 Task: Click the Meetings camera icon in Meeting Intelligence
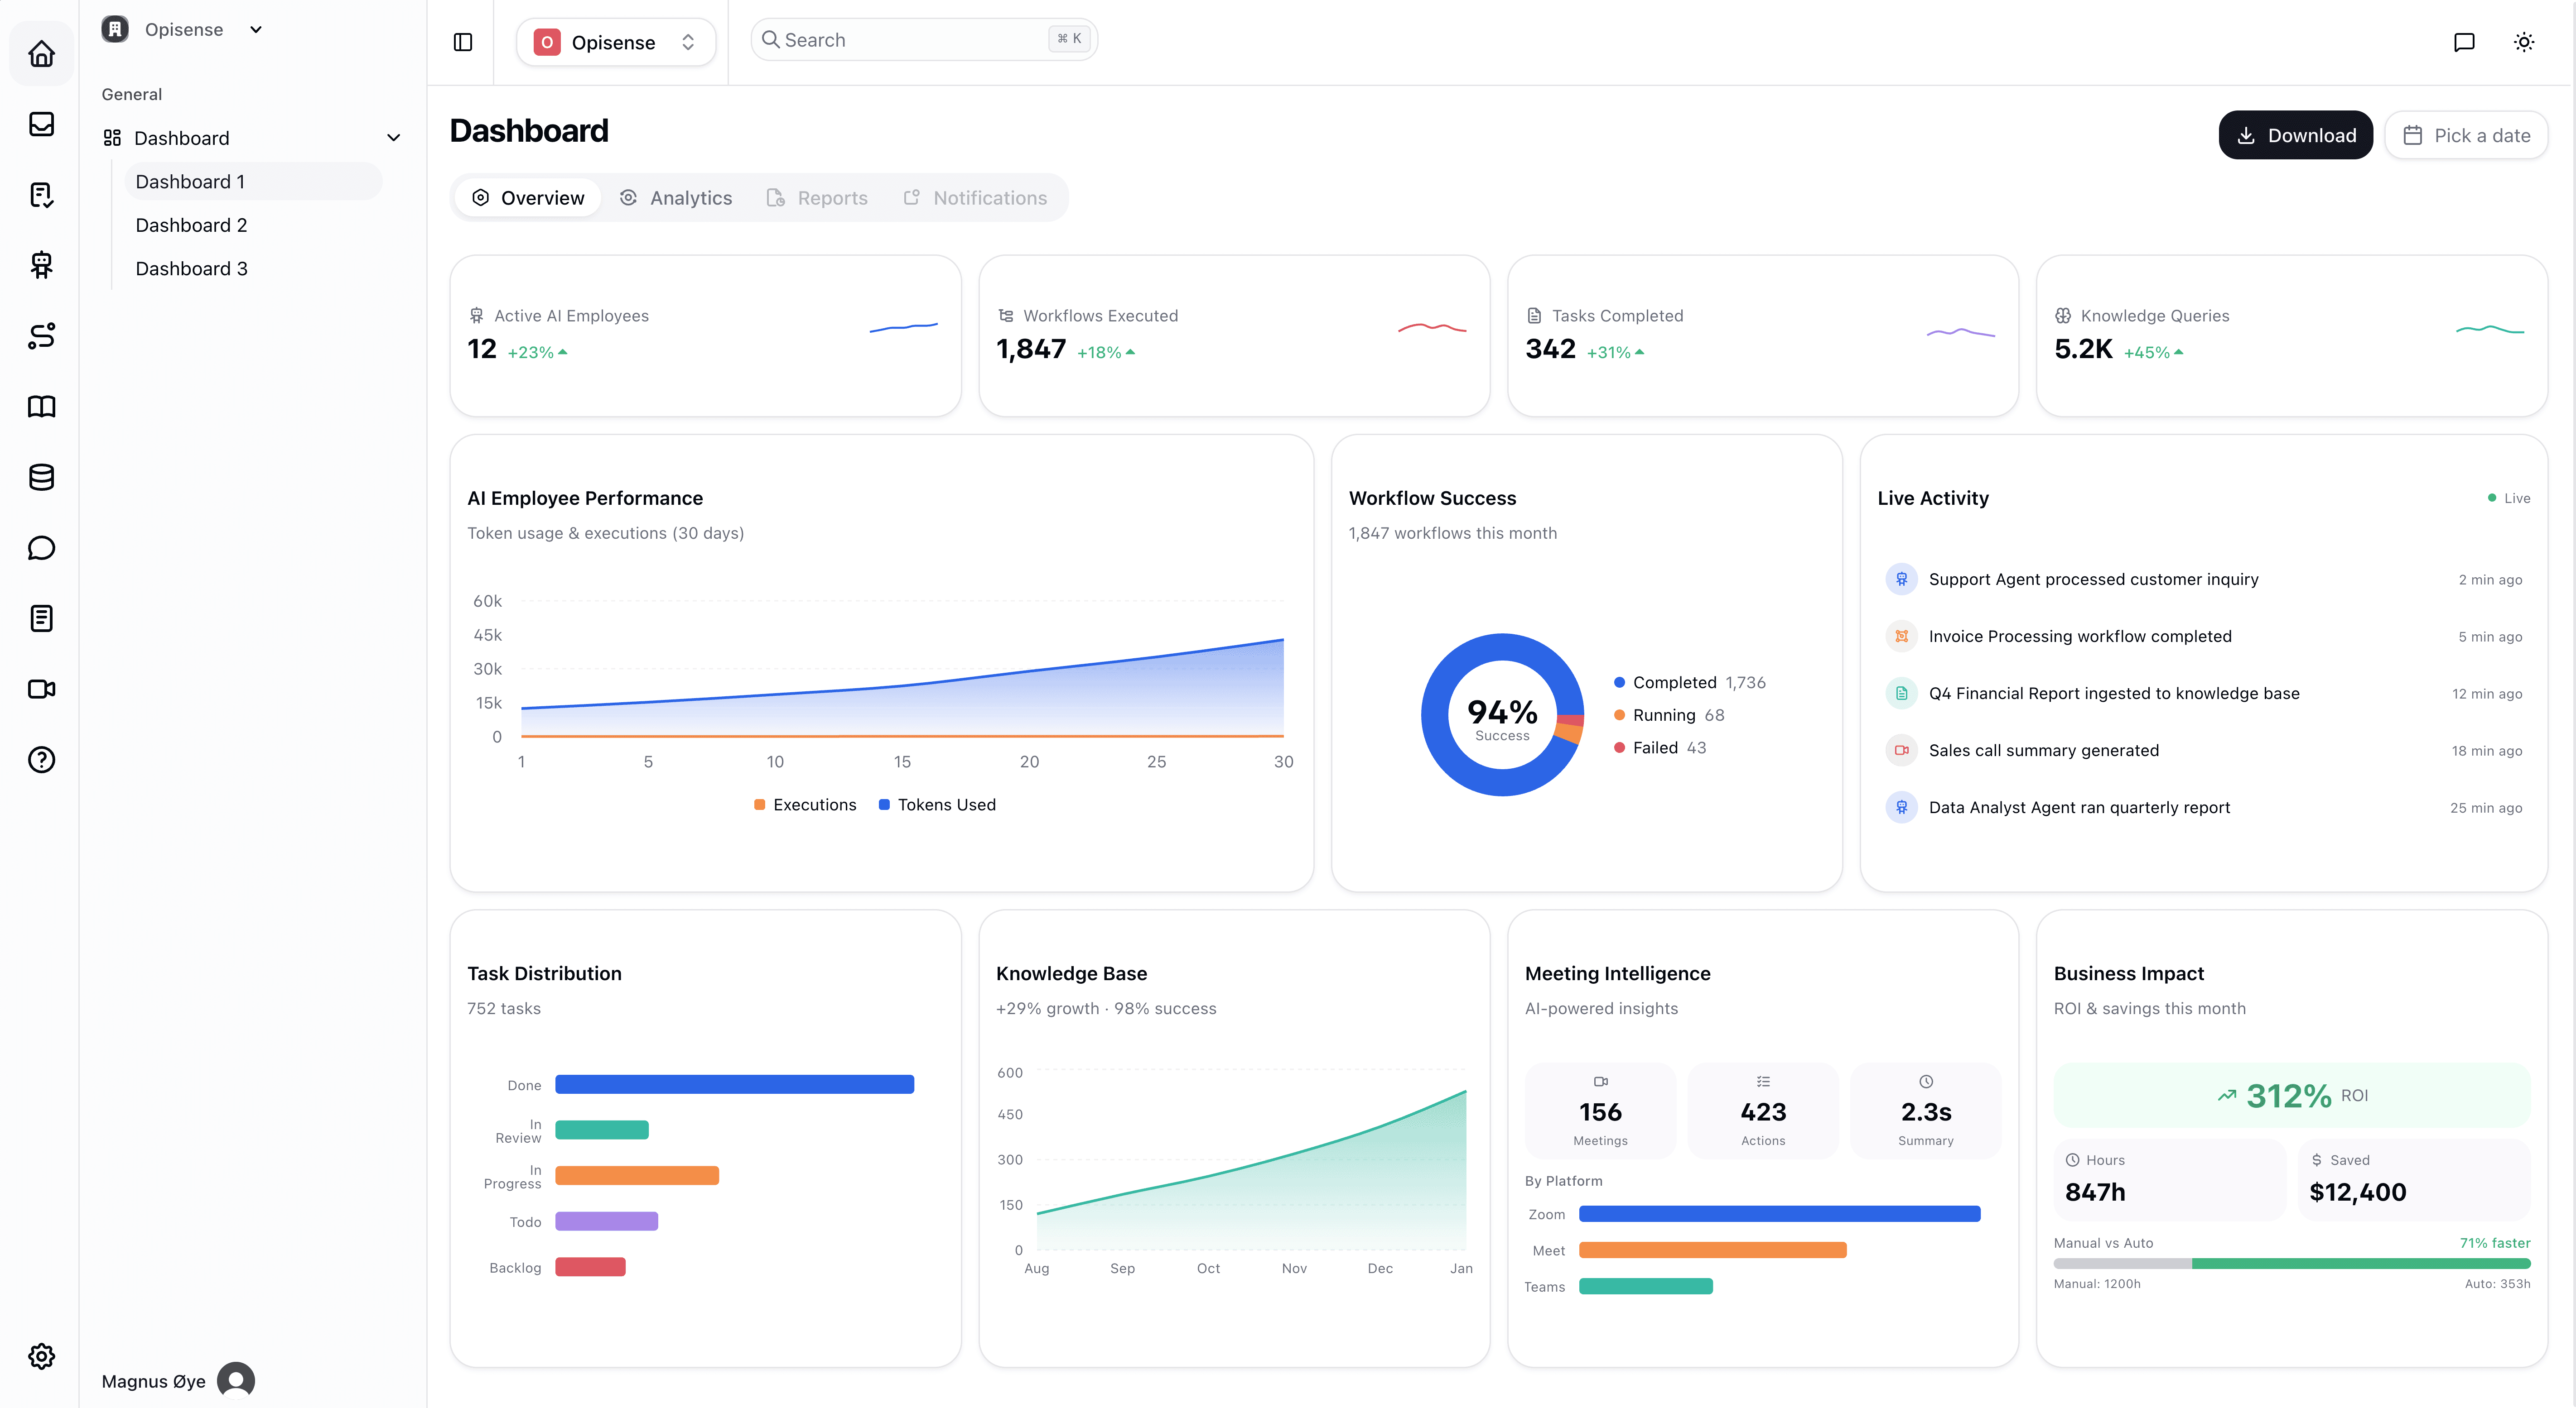1600,1081
